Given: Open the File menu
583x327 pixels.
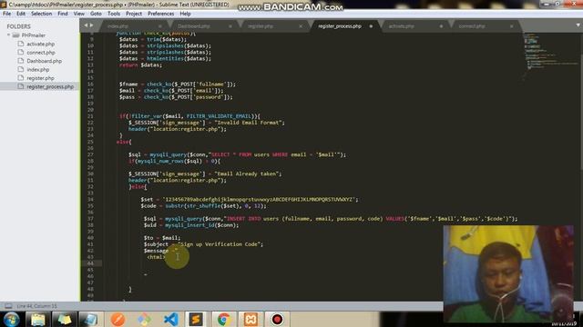Looking at the screenshot, I should [x=6, y=14].
